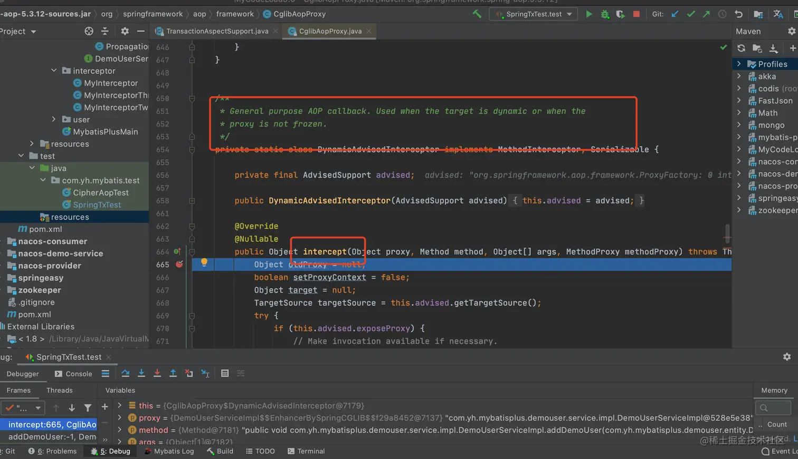
Task: Expand the 'method' variable
Action: click(x=120, y=429)
